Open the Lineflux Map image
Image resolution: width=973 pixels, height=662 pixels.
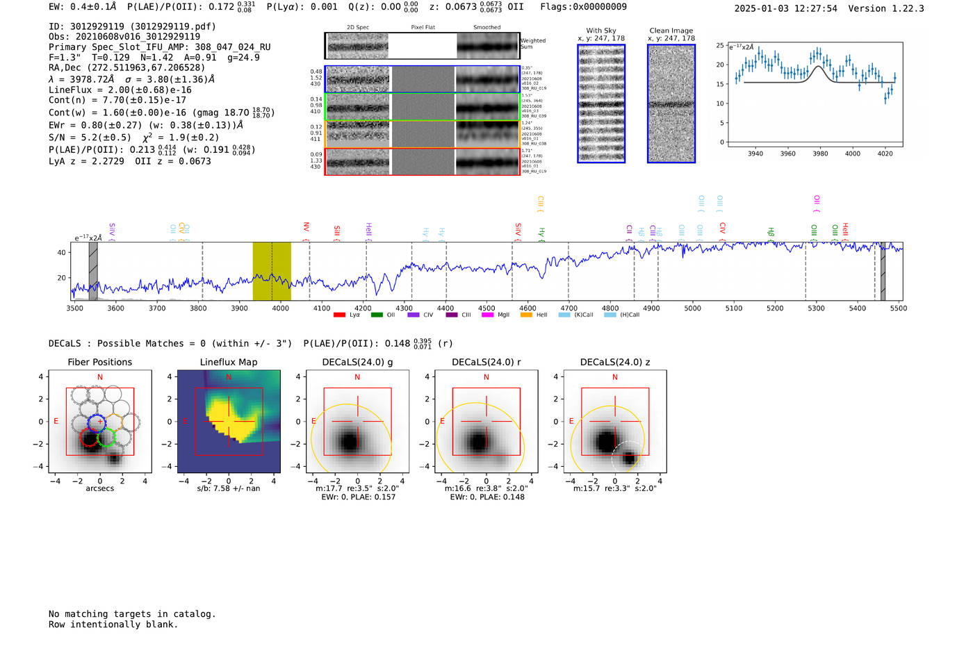coord(229,422)
